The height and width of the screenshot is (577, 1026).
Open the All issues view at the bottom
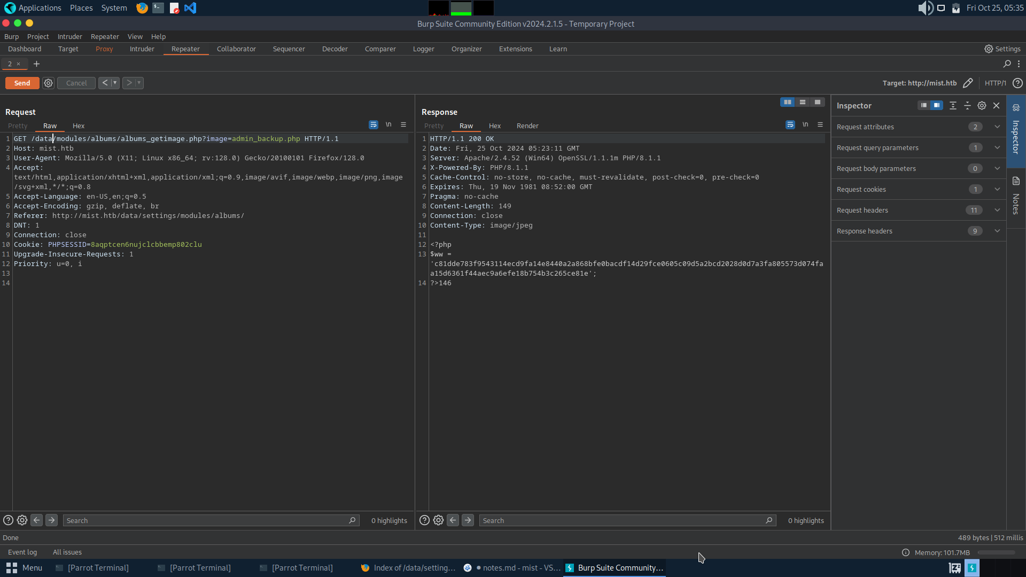(x=66, y=552)
